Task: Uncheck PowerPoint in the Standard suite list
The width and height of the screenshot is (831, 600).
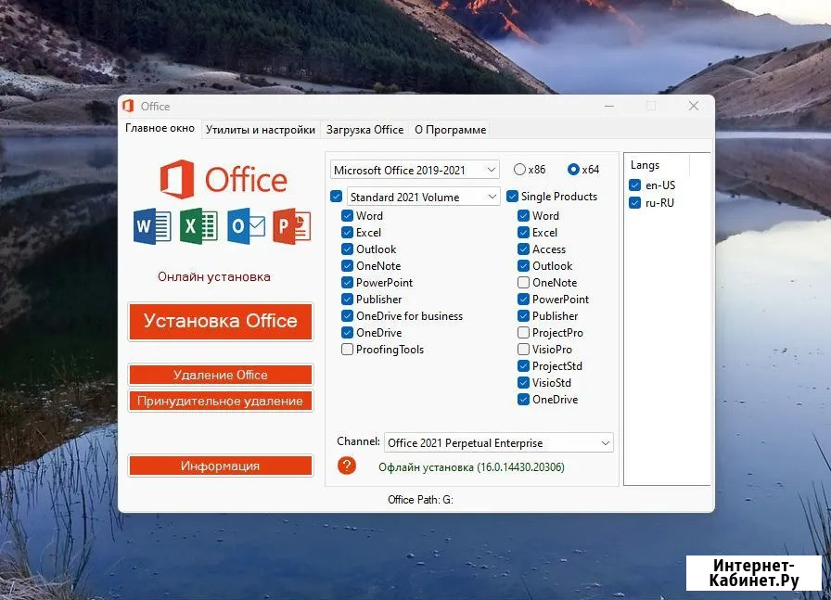Action: point(347,283)
